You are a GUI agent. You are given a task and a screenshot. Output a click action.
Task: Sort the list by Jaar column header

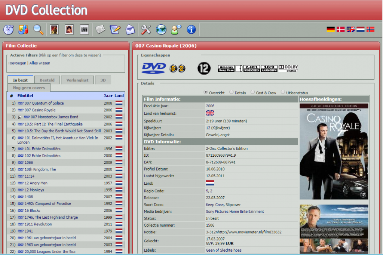(x=108, y=96)
